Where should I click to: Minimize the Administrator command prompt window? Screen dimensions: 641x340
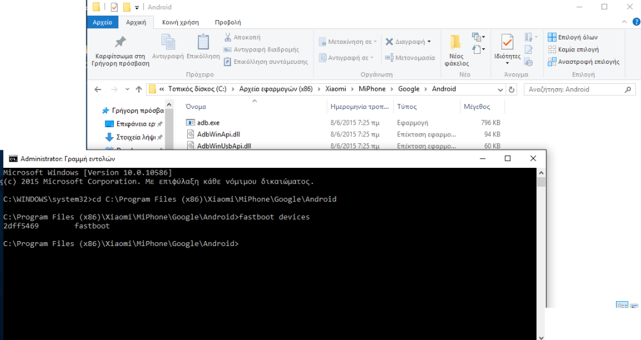[x=483, y=158]
